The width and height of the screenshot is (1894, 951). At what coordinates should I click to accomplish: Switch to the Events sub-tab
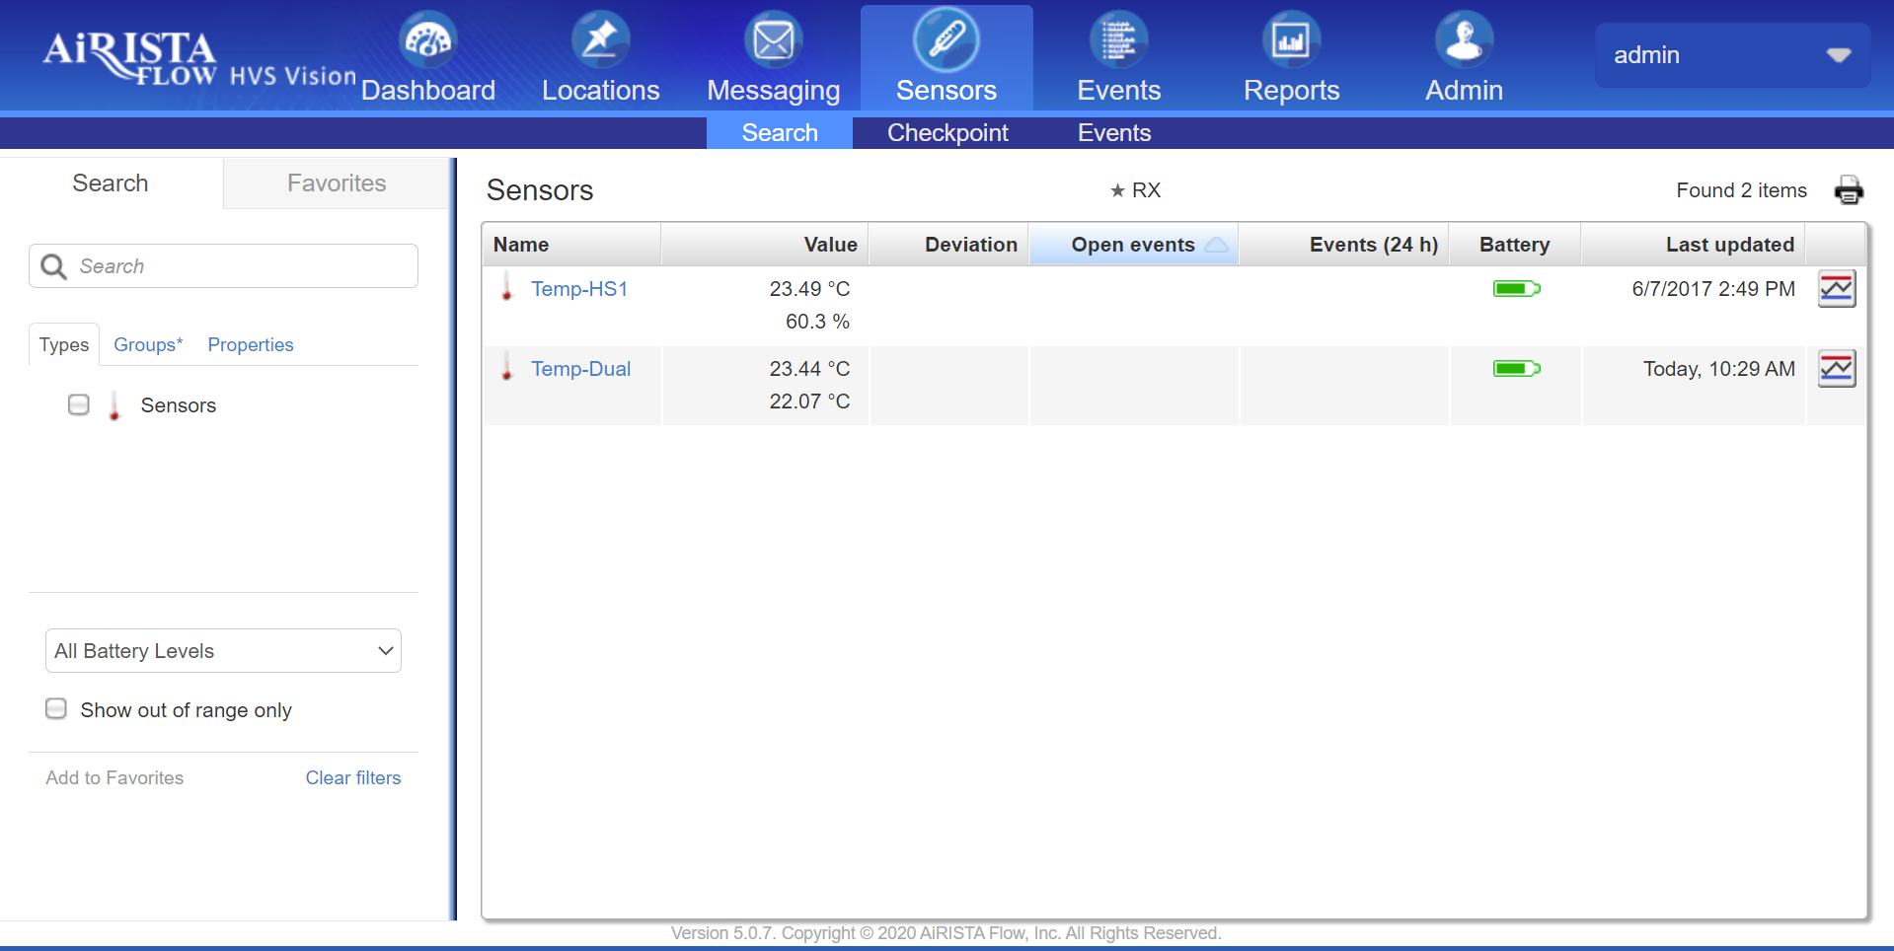pos(1114,133)
